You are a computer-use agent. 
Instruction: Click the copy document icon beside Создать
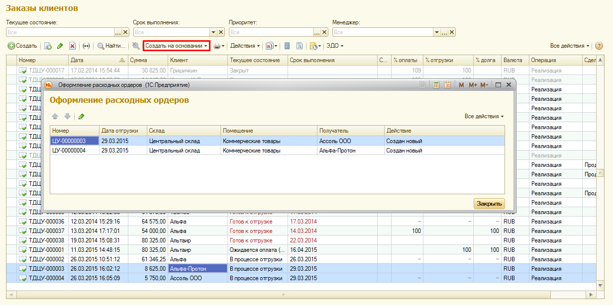click(48, 46)
